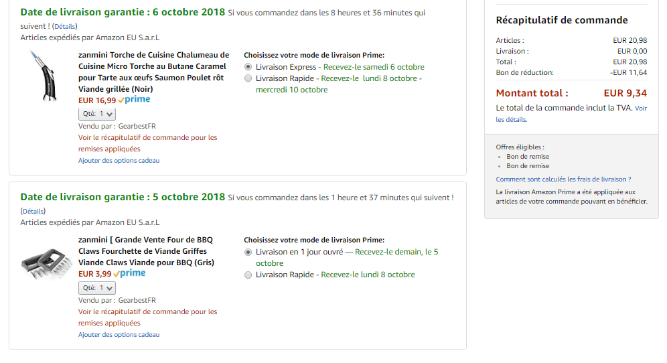The width and height of the screenshot is (667, 363).
Task: Add gift options for the kitchen torch
Action: [119, 161]
